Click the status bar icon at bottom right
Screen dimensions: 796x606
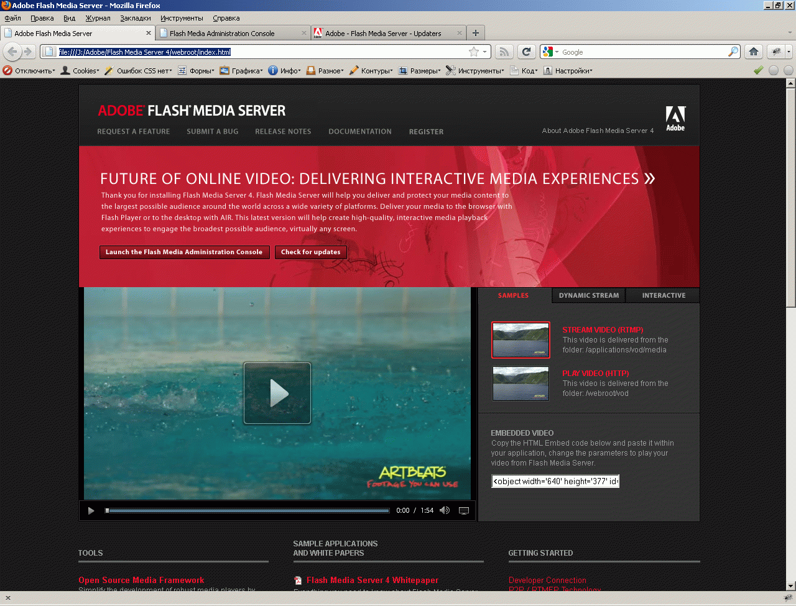point(788,598)
